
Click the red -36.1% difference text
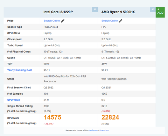pyautogui.click(x=49, y=124)
